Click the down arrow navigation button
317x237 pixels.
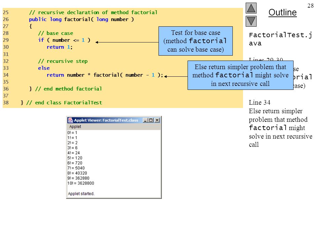tap(251, 21)
